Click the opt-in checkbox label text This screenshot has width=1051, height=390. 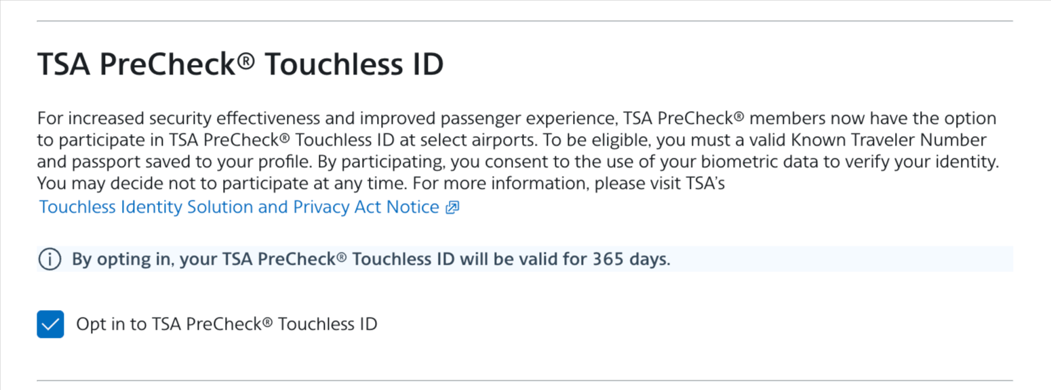(226, 324)
